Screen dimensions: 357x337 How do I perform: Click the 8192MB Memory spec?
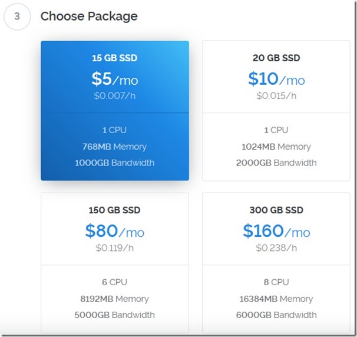tap(114, 299)
